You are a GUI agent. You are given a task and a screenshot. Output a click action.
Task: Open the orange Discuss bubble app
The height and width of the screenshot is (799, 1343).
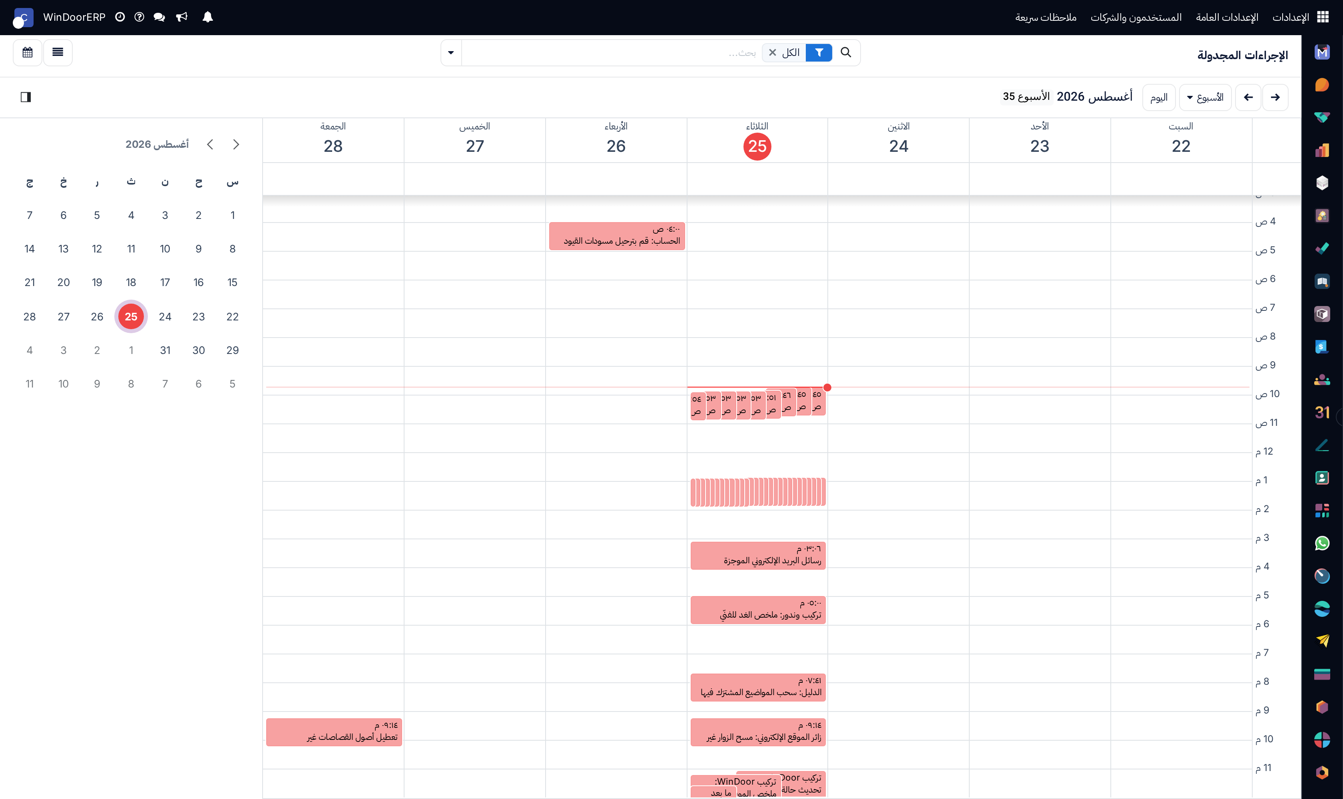[x=1322, y=85]
